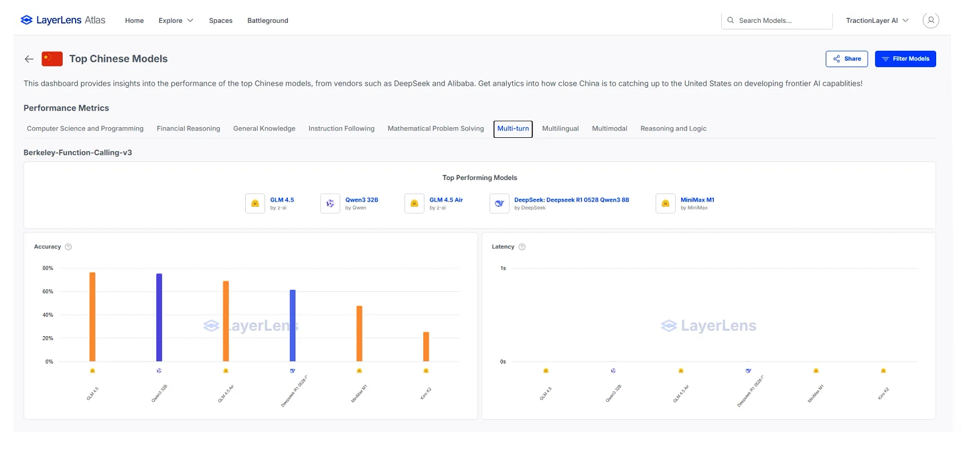This screenshot has width=975, height=454.
Task: Open the GLM 4.5 Air model link
Action: tap(446, 200)
